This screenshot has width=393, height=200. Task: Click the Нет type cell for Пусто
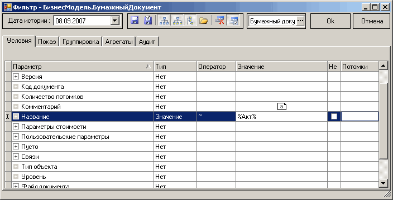(175, 147)
